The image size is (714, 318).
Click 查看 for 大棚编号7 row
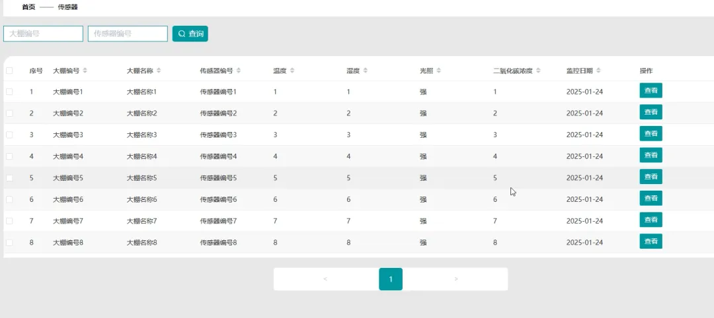tap(651, 220)
